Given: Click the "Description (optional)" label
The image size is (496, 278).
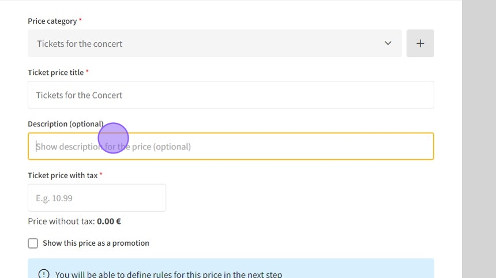Looking at the screenshot, I should point(65,124).
